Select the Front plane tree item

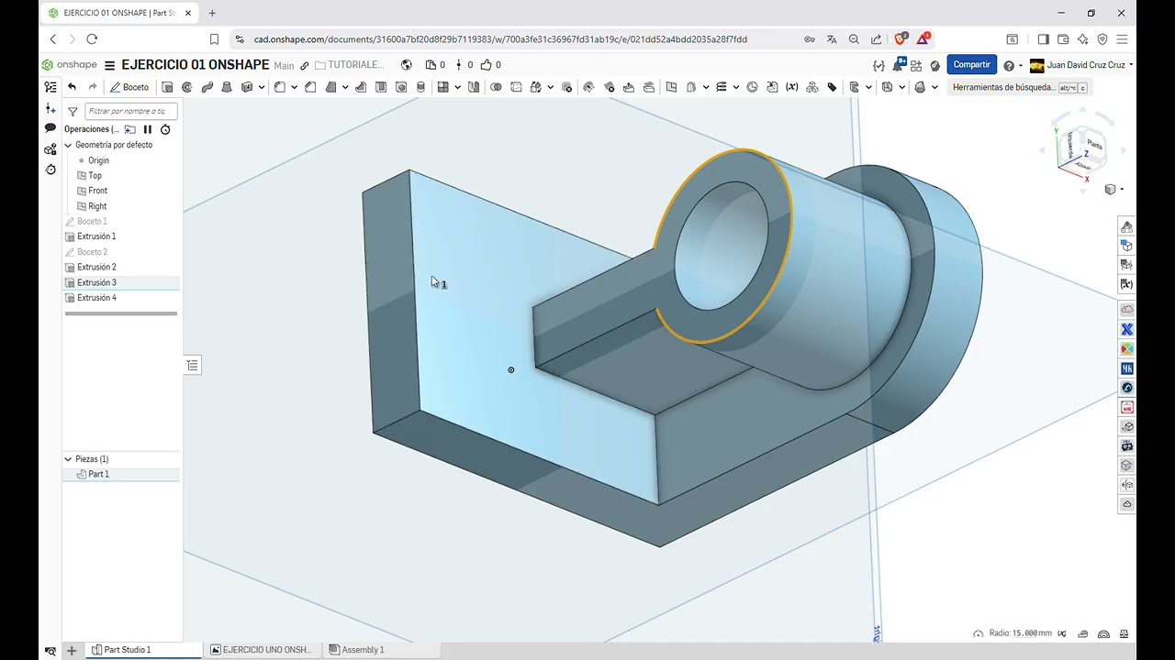[97, 191]
